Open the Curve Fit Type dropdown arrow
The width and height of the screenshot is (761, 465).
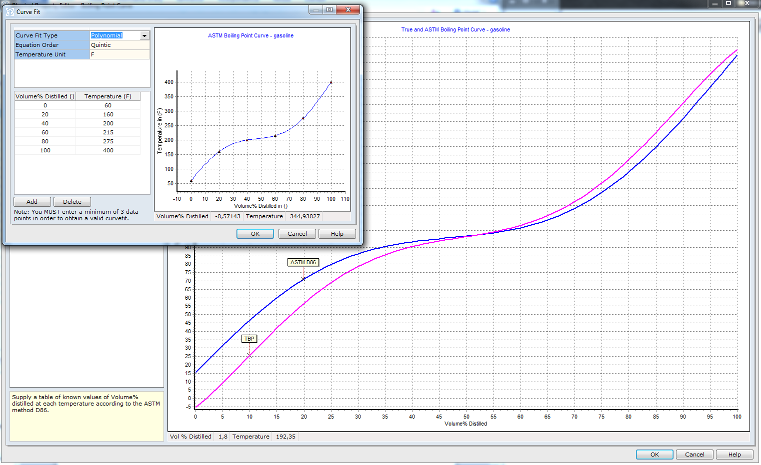[x=144, y=35]
